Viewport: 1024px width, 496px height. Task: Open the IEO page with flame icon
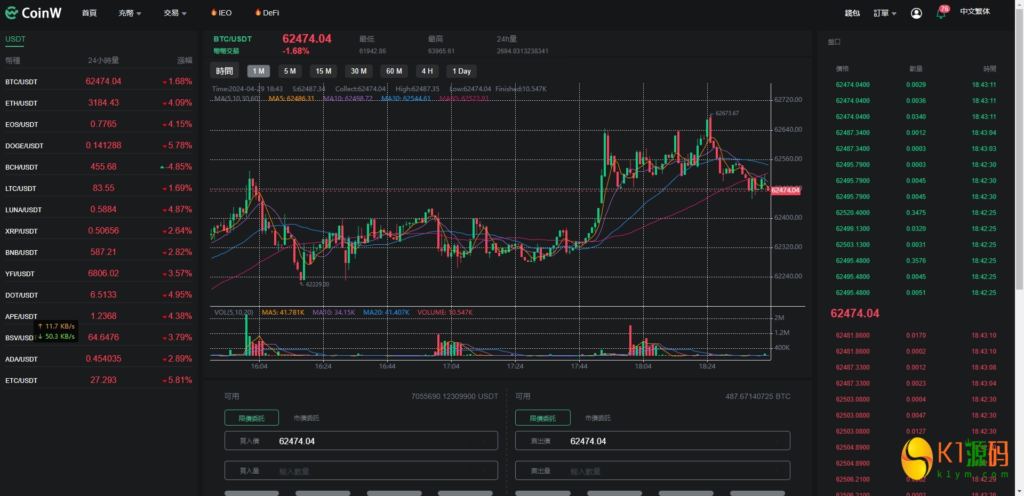(221, 13)
